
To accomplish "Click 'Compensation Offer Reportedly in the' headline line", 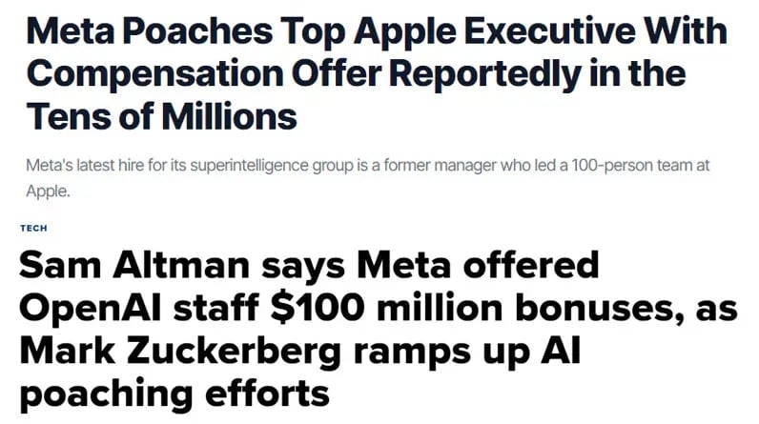I will 357,74.
